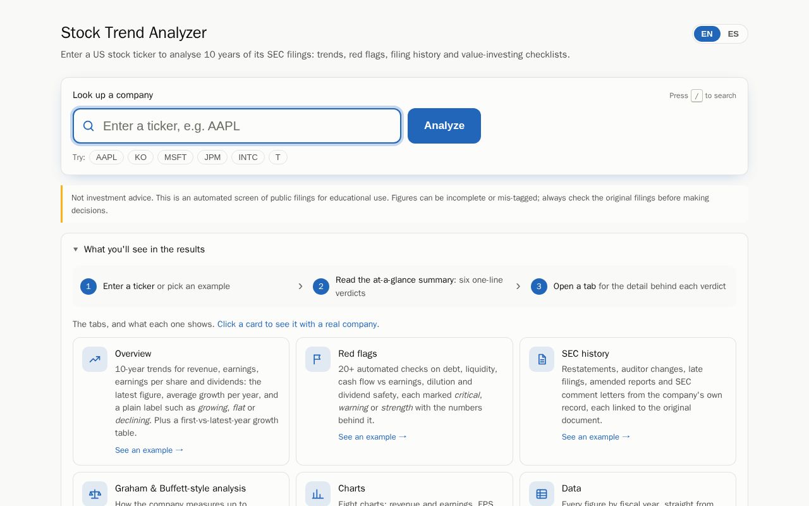Screen dimensions: 809x506
Task: Click the SEC history document icon
Action: click(x=542, y=359)
